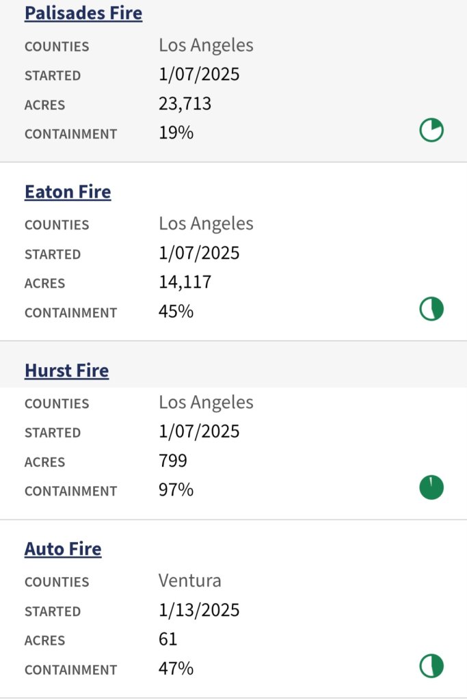Open the Auto Fire link

tap(63, 549)
